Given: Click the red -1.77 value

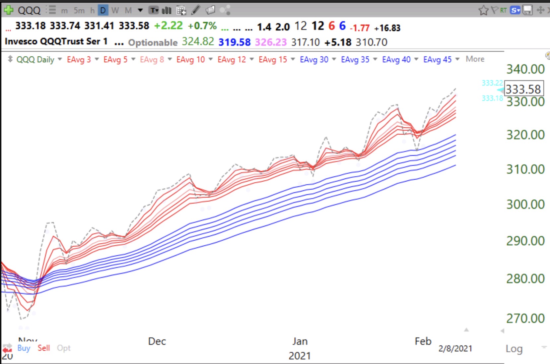Looking at the screenshot, I should (360, 28).
